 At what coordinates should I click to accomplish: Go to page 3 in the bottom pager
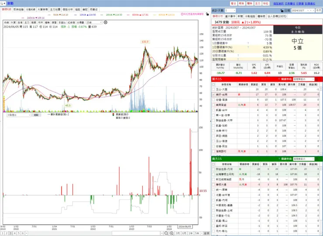[10, 233]
